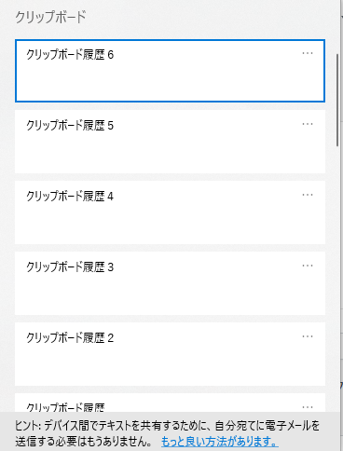Click the クリップボード panel heading
The width and height of the screenshot is (343, 451).
click(x=50, y=17)
